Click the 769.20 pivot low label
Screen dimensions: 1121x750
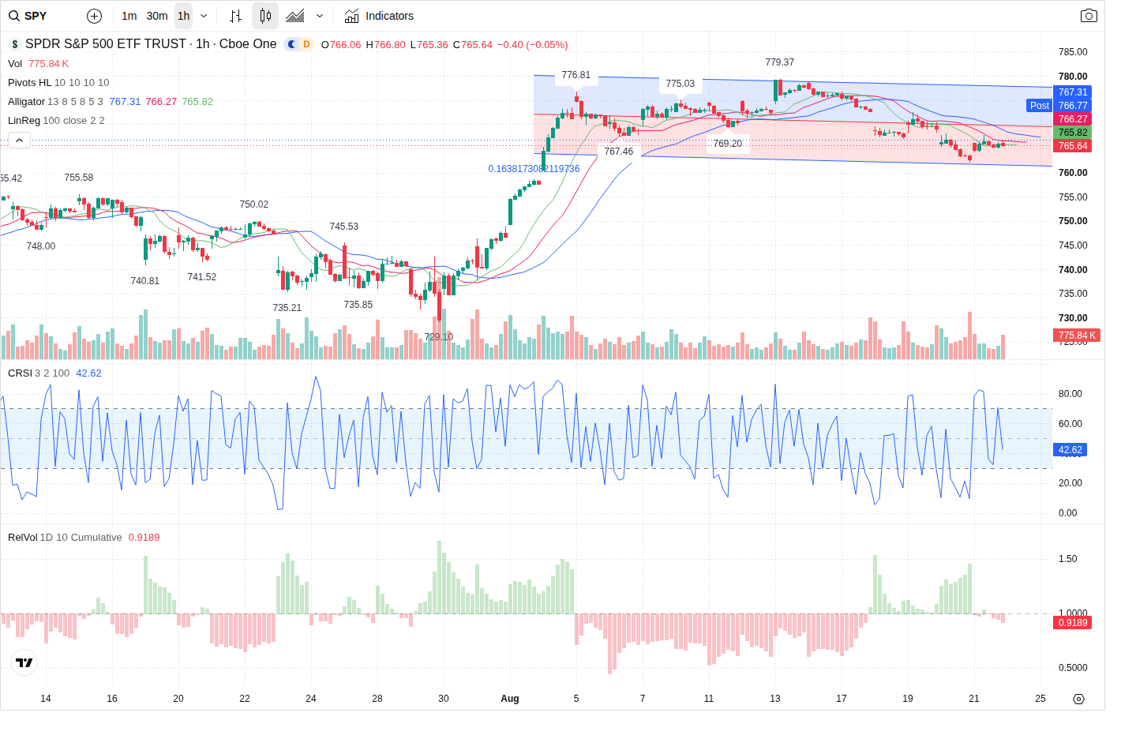728,144
